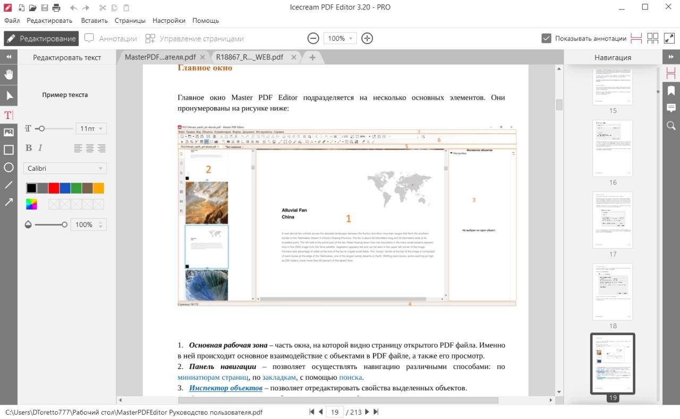680x419 pixels.
Task: Pick the red color swatch
Action: pyautogui.click(x=54, y=188)
